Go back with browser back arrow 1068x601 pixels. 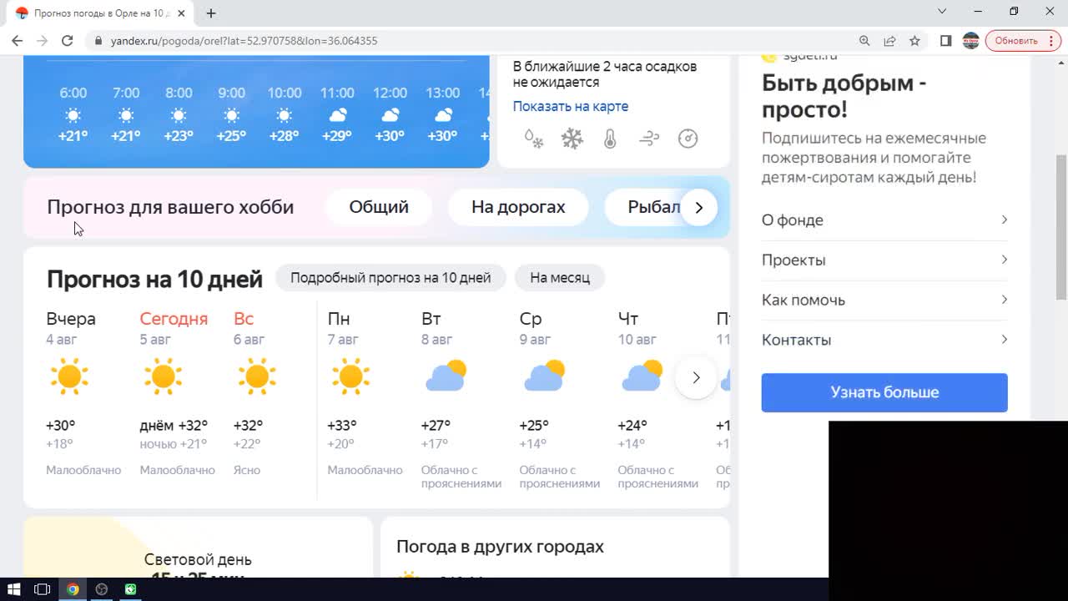click(17, 40)
